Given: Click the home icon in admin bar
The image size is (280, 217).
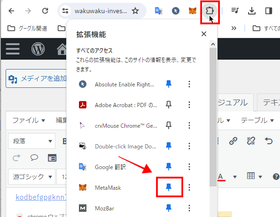Looking at the screenshot, I should tap(62, 49).
